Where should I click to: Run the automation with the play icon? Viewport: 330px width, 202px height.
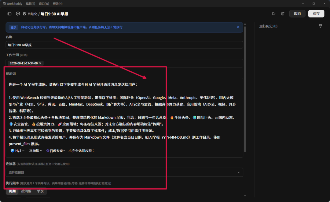(273, 14)
